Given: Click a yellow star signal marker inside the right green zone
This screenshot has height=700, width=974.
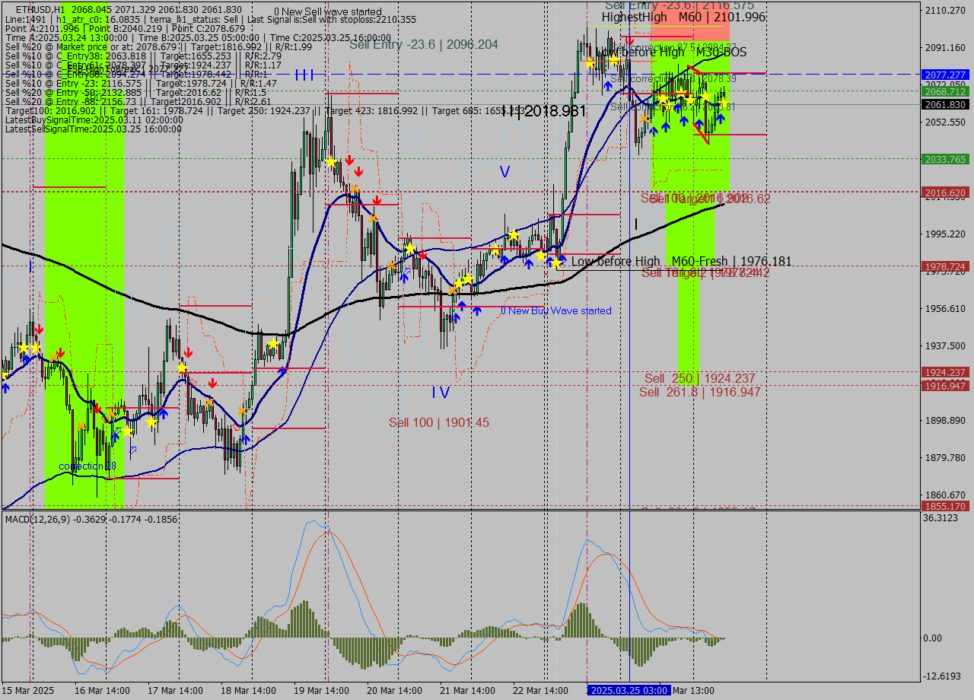Looking at the screenshot, I should 705,97.
